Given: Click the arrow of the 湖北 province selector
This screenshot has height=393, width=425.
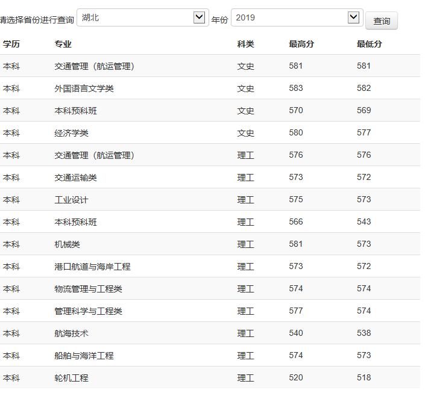Looking at the screenshot, I should click(199, 17).
